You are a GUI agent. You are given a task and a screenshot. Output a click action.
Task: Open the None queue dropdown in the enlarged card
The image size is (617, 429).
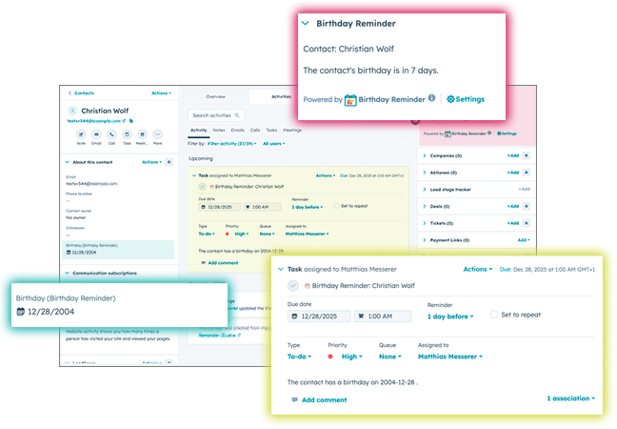pos(390,357)
